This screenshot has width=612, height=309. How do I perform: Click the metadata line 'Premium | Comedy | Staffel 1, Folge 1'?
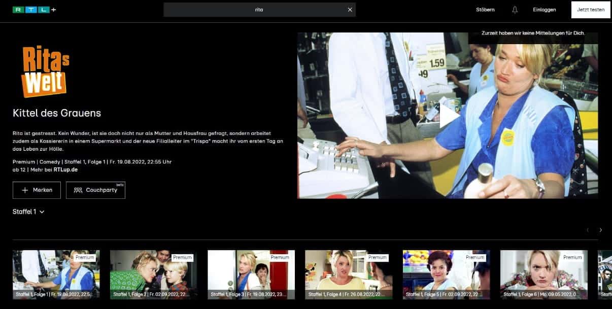(x=59, y=162)
